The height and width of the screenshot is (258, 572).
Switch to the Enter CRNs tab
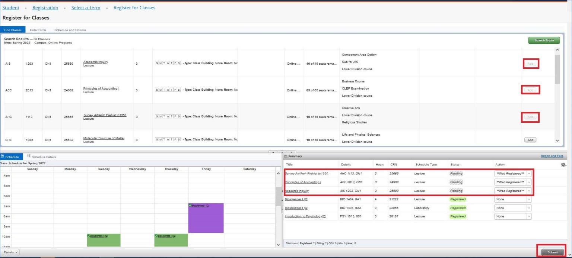coord(38,30)
